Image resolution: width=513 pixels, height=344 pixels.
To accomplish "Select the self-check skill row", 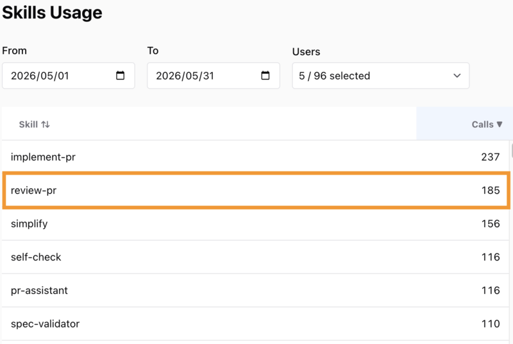I will coord(255,257).
